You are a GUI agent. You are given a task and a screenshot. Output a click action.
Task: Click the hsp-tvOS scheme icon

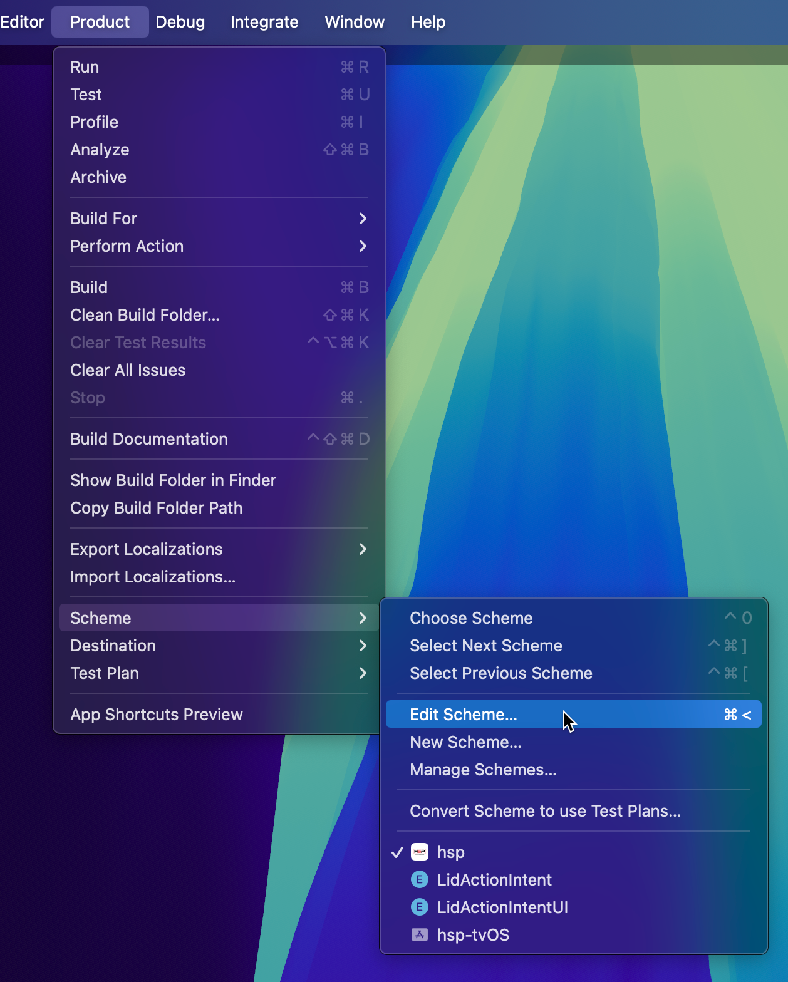click(419, 934)
